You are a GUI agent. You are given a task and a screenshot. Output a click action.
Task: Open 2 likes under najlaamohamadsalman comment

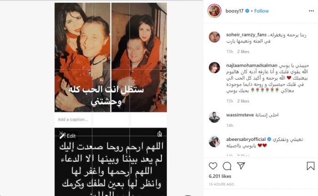point(243,101)
